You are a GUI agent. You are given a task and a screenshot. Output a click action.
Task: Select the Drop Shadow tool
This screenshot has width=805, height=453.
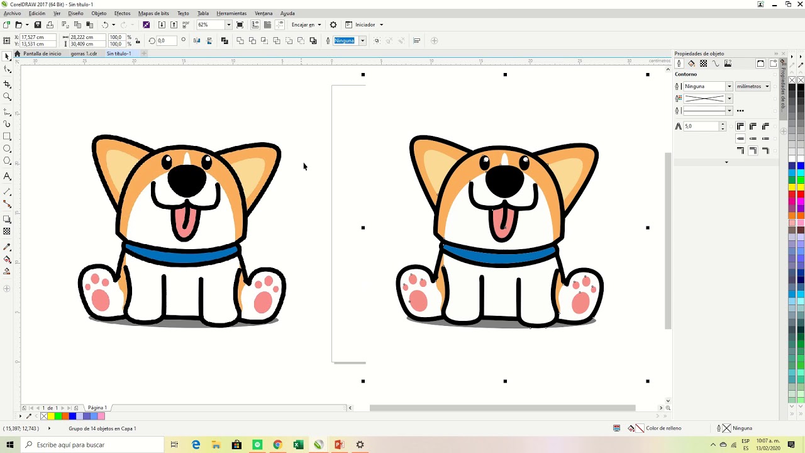point(7,219)
